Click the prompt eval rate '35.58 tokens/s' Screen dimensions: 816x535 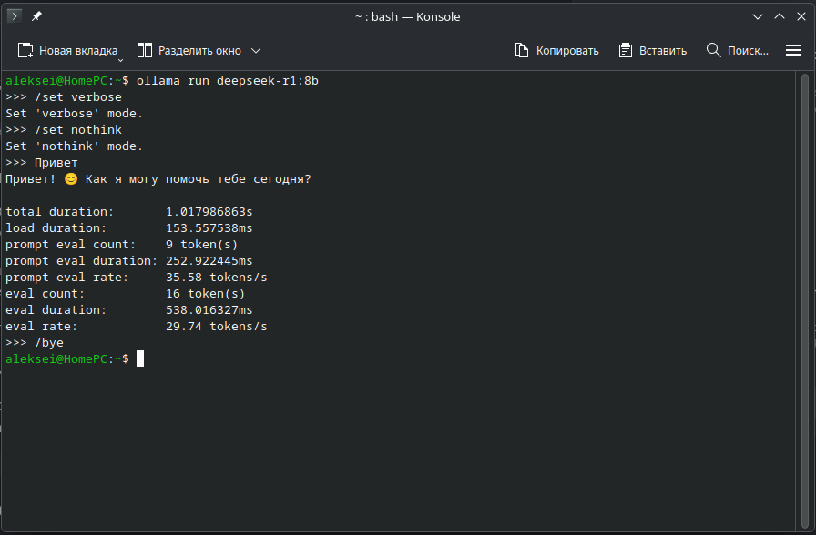217,278
